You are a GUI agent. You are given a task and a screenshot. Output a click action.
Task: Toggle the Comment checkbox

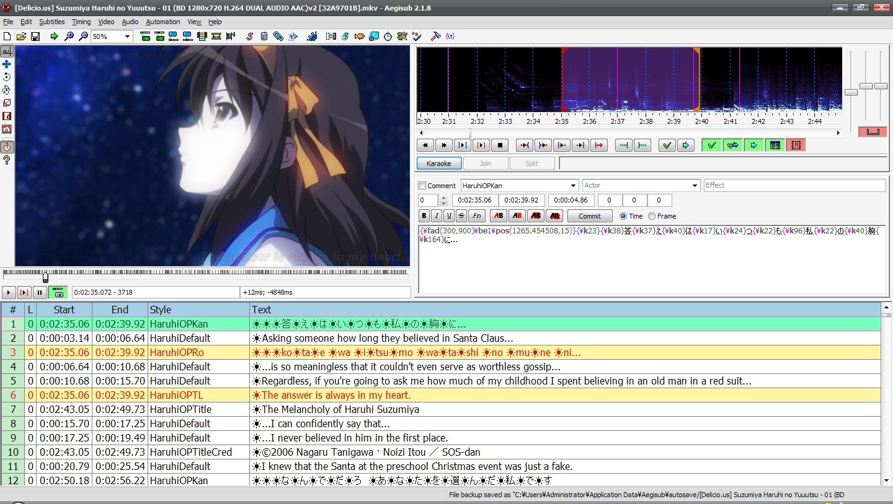tap(422, 186)
